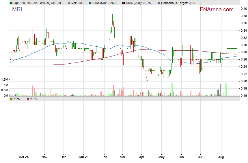Screen dimensions: 248x163
Task: Click the Consensus Target: 0 - 0 text
Action: [x=178, y=3]
